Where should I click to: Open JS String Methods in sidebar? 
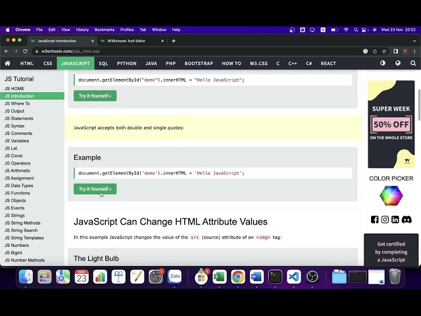[32, 223]
